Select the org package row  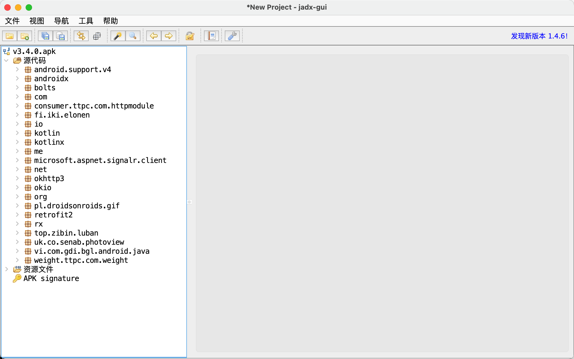point(41,197)
